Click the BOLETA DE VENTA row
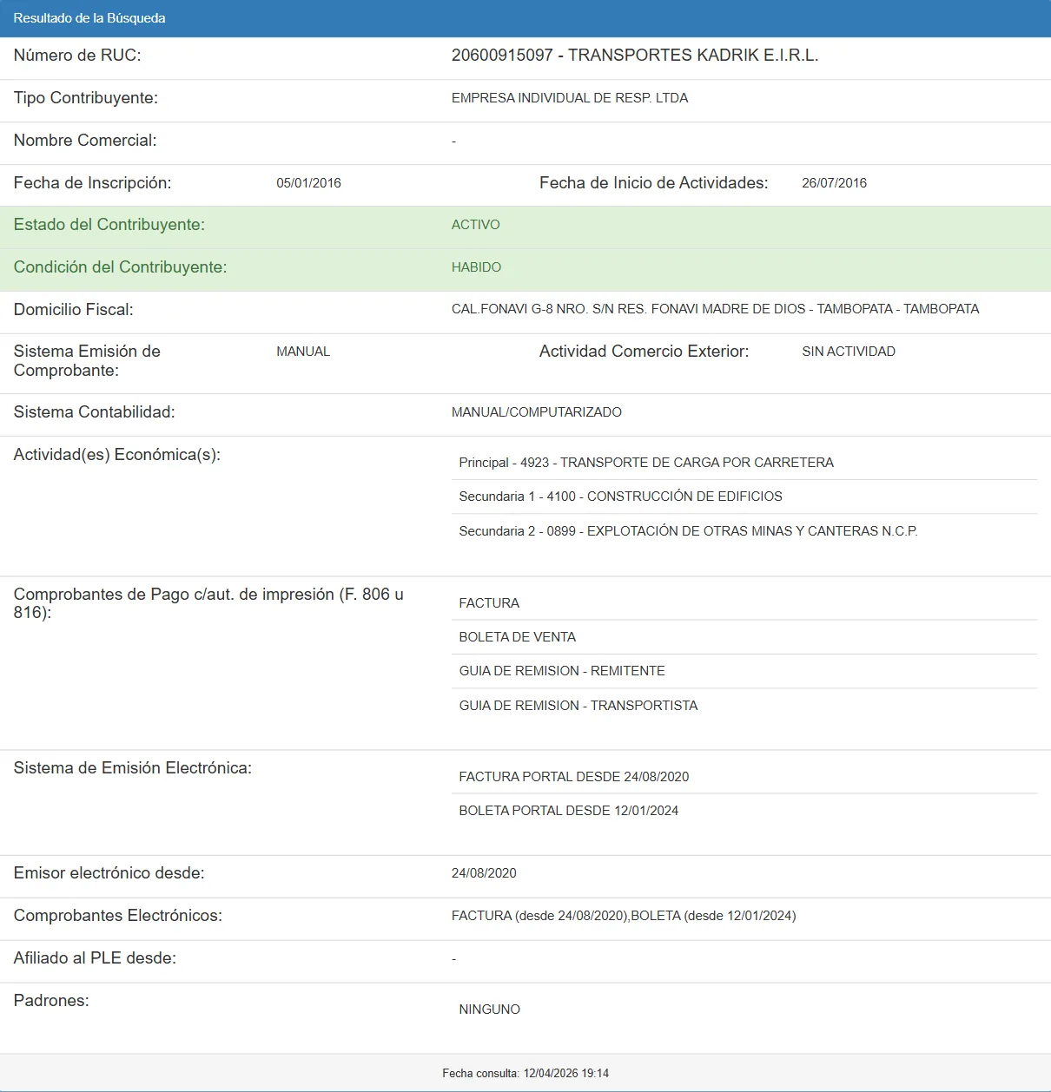The width and height of the screenshot is (1051, 1092). (517, 637)
